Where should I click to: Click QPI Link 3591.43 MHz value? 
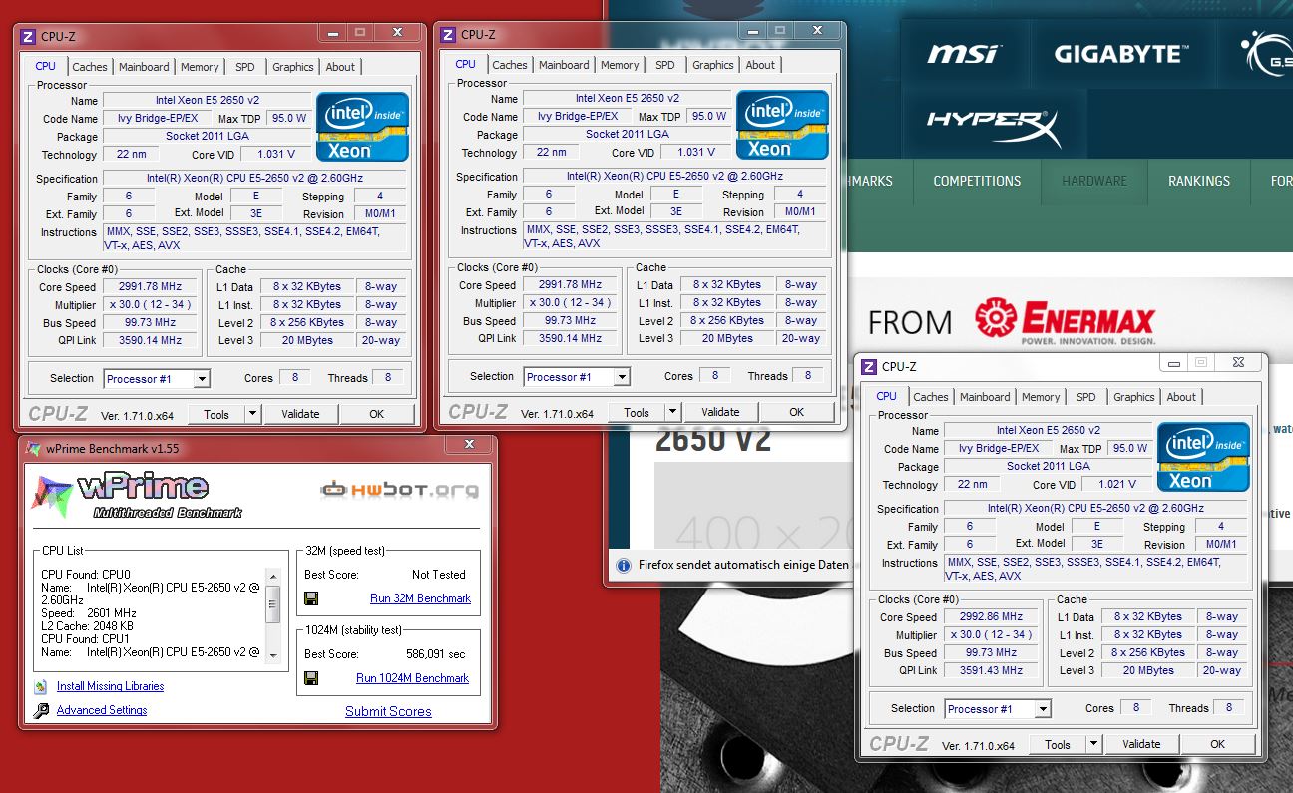[990, 671]
